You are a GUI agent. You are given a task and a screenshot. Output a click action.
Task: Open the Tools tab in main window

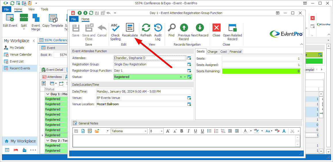click(45, 9)
